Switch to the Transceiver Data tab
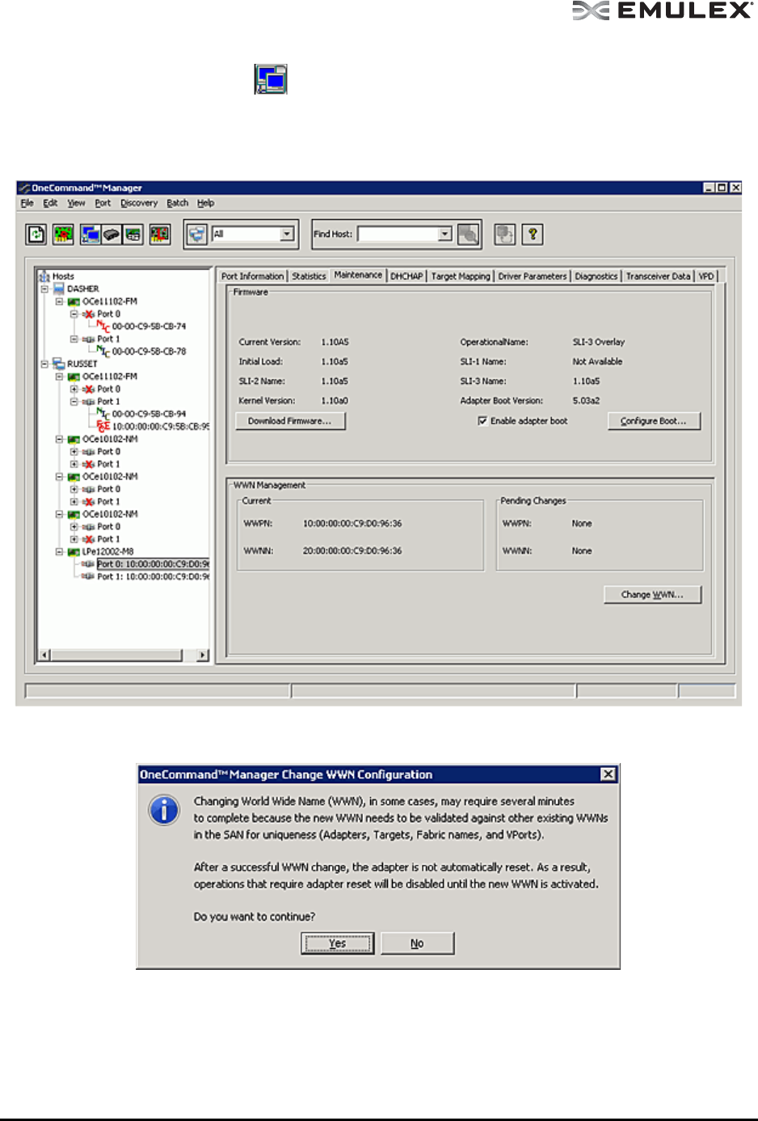 [x=658, y=276]
